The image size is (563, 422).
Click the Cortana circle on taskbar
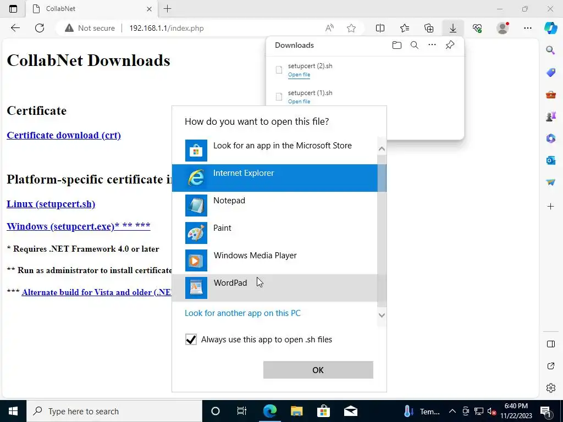pyautogui.click(x=216, y=411)
